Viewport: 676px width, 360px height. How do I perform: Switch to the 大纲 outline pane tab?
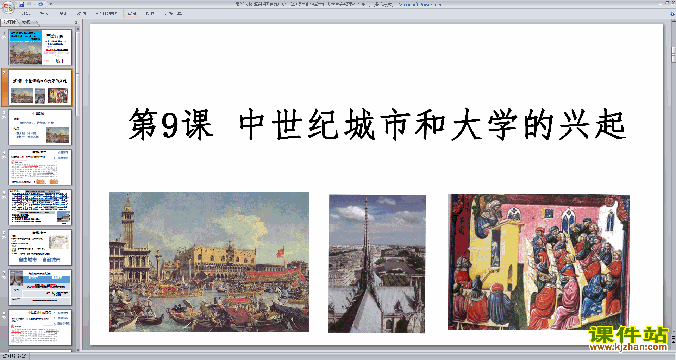(26, 22)
